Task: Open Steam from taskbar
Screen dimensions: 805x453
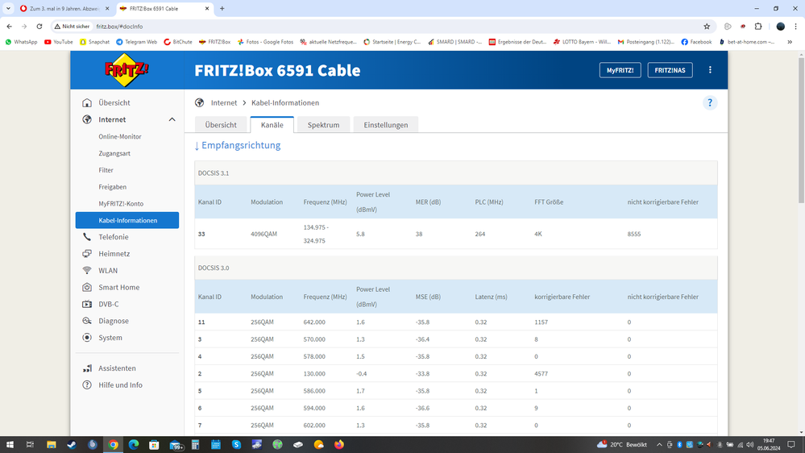Action: [x=72, y=445]
